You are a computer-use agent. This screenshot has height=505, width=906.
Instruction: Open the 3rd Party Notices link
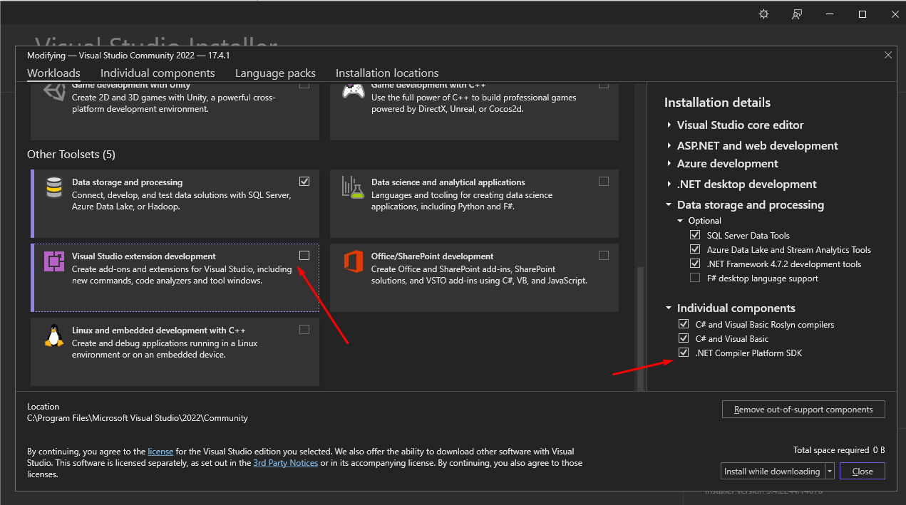tap(285, 462)
